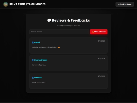Click the "Share your thoughts with us!" subtitle
Viewport: 137px width, 103px height.
point(68,25)
